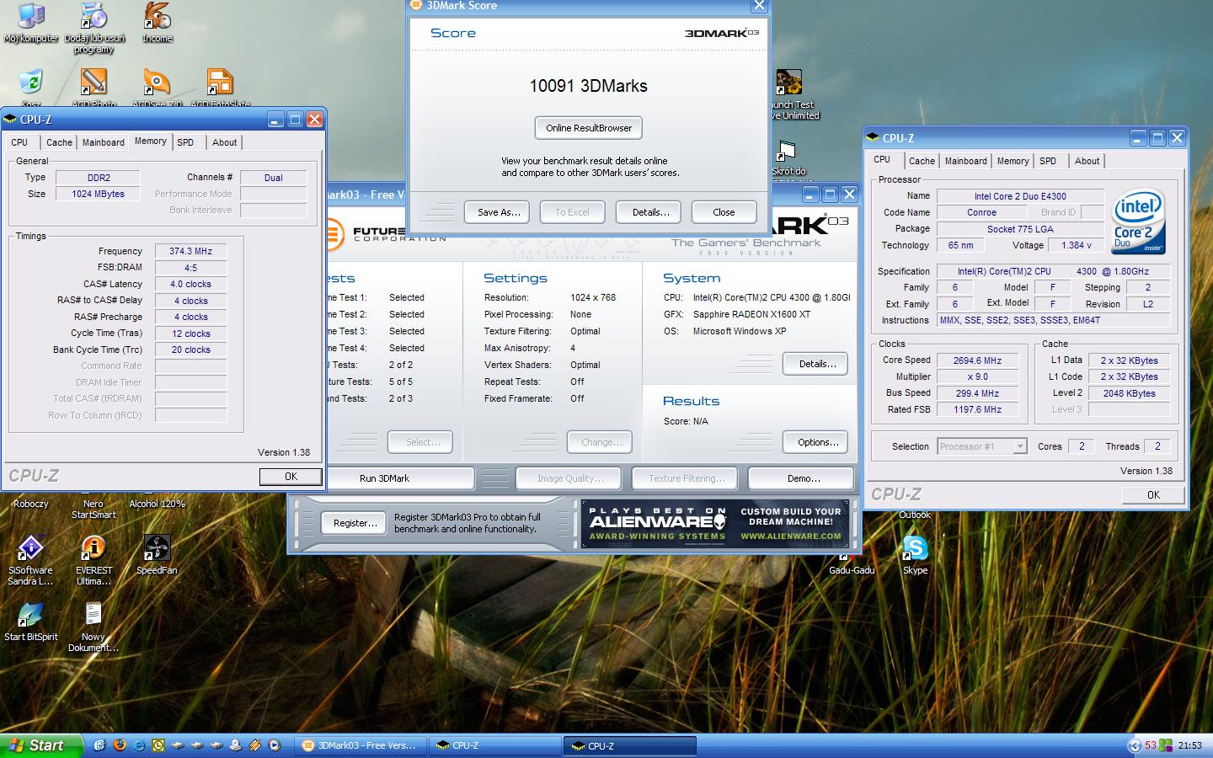Open Mój komputer desktop icon
Viewport: 1213px width, 758px height.
31,23
